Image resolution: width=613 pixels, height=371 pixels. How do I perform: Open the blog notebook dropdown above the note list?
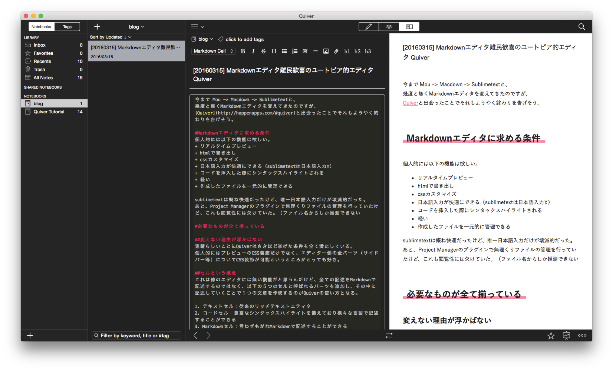coord(136,27)
